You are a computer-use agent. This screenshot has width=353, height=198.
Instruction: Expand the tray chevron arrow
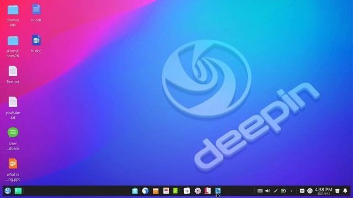point(291,191)
